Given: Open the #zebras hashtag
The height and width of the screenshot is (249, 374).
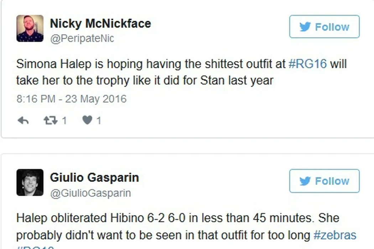Looking at the screenshot, I should (x=334, y=235).
